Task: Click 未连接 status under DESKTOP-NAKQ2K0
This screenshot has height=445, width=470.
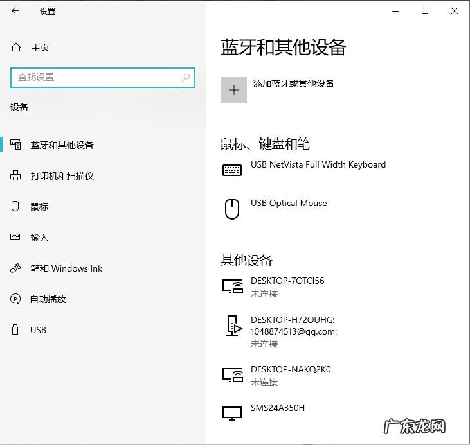Action: click(264, 382)
